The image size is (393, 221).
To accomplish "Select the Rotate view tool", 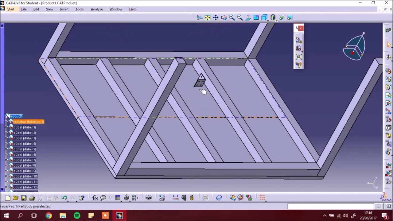I will [x=224, y=18].
